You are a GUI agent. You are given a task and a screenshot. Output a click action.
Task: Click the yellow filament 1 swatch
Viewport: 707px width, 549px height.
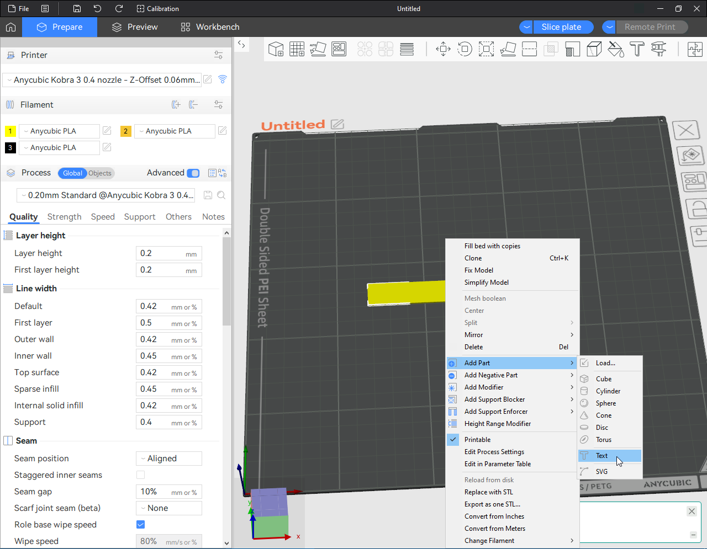coord(10,131)
